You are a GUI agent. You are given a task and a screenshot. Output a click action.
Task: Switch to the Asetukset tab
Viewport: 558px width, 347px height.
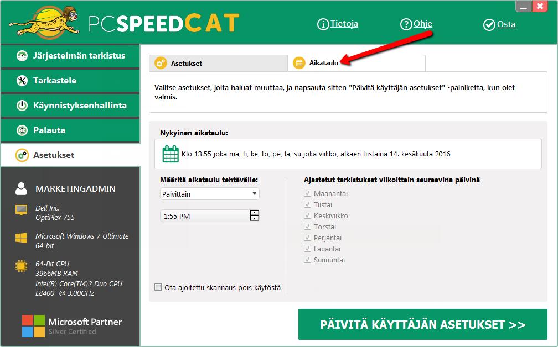coord(218,63)
